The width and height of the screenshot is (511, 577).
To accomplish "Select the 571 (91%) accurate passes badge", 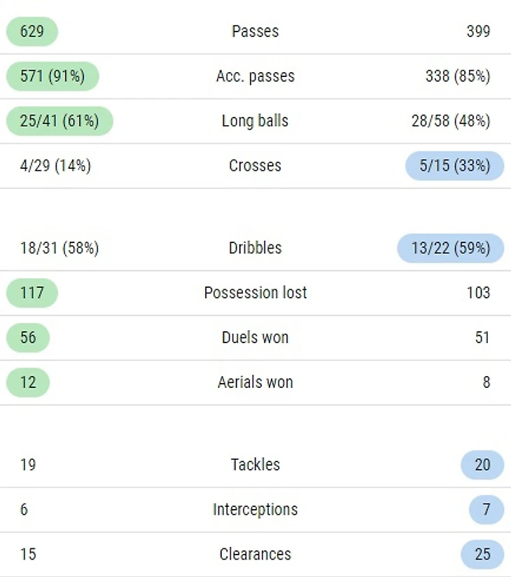I will pyautogui.click(x=52, y=76).
